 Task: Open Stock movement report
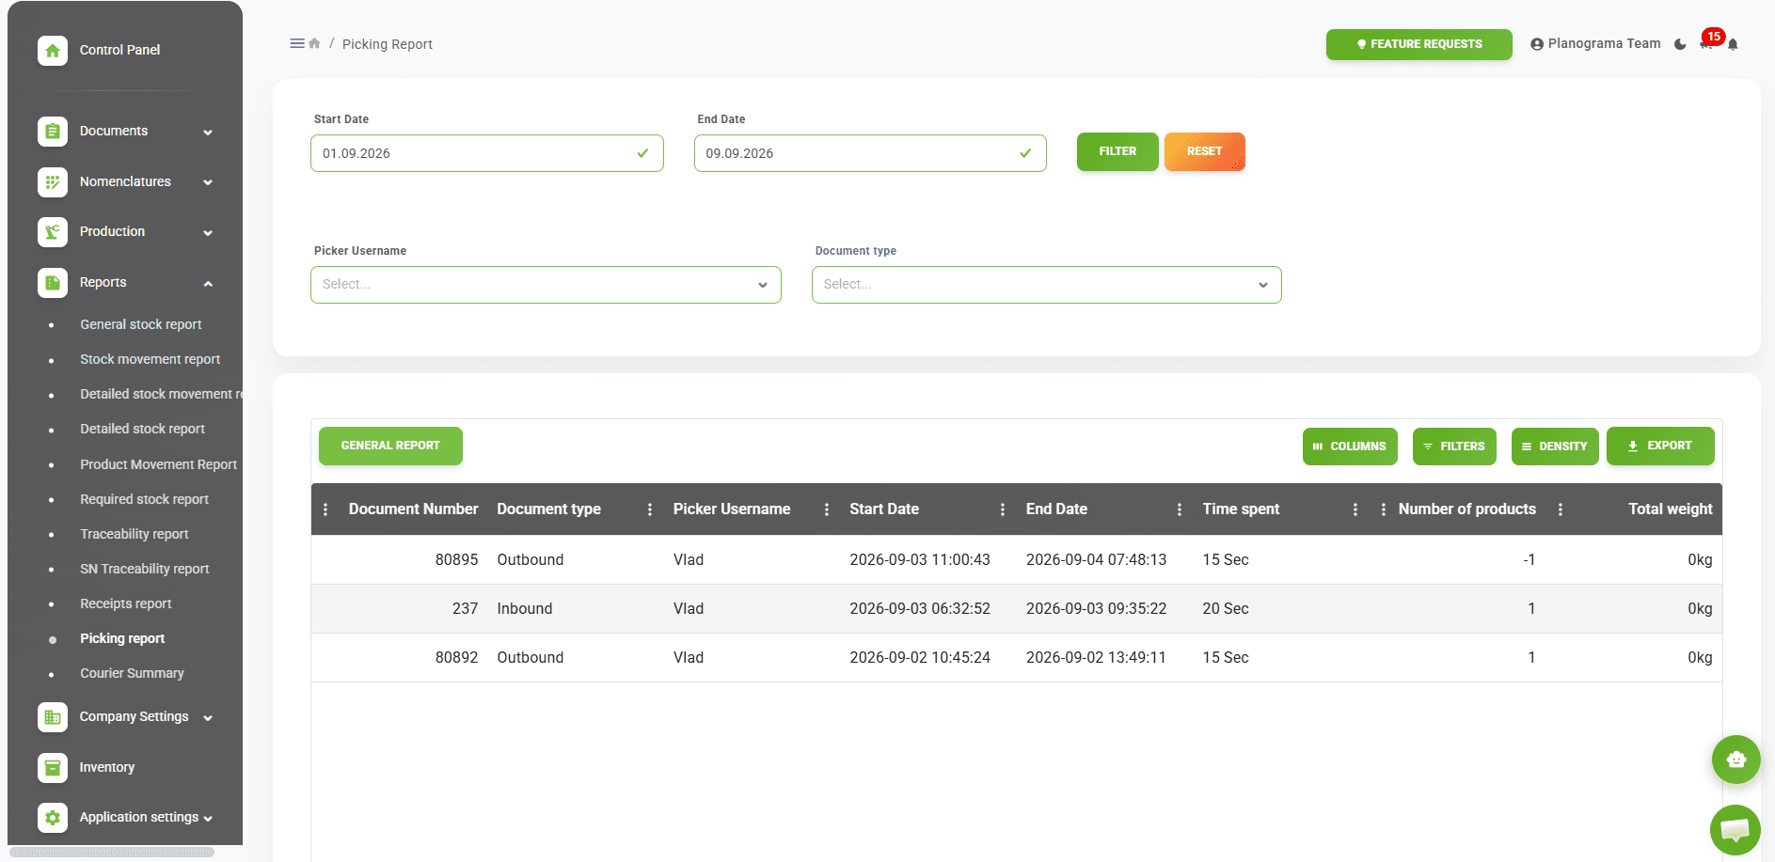150,359
